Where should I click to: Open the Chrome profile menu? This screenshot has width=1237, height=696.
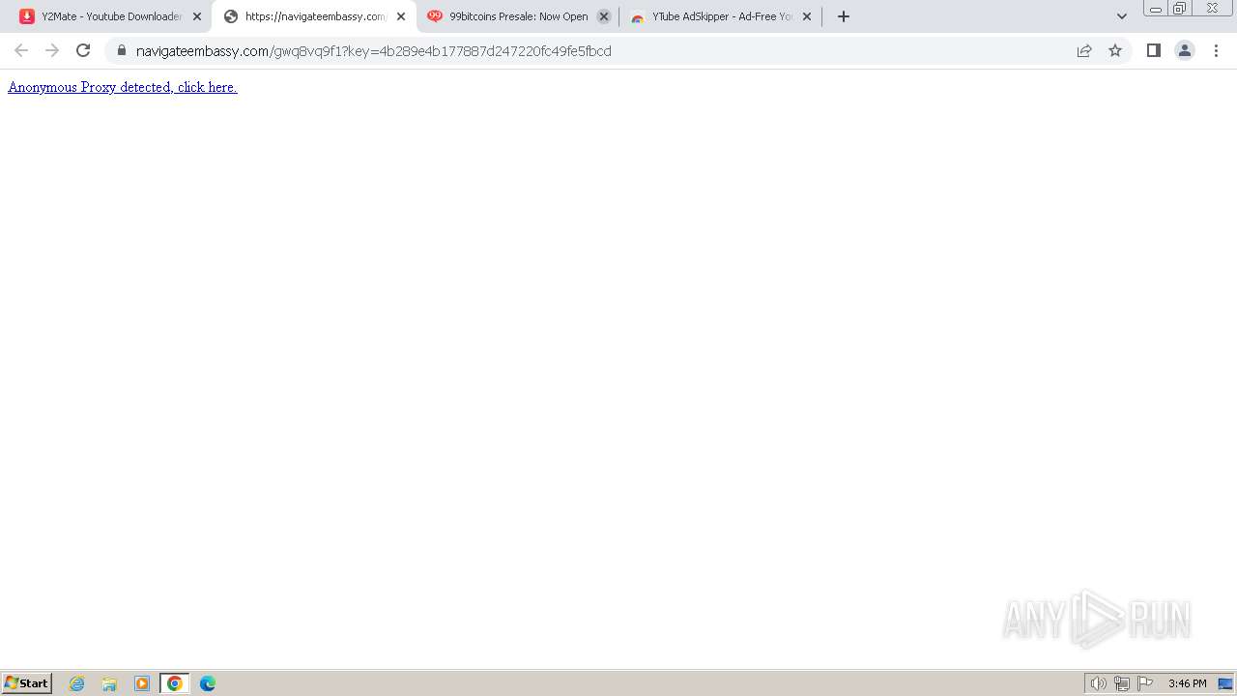tap(1185, 50)
